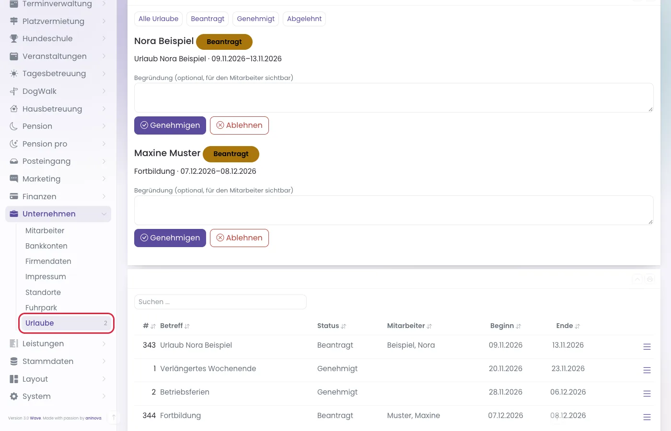The height and width of the screenshot is (431, 671).
Task: Click the Tagesbetreuung sun icon
Action: 14,74
